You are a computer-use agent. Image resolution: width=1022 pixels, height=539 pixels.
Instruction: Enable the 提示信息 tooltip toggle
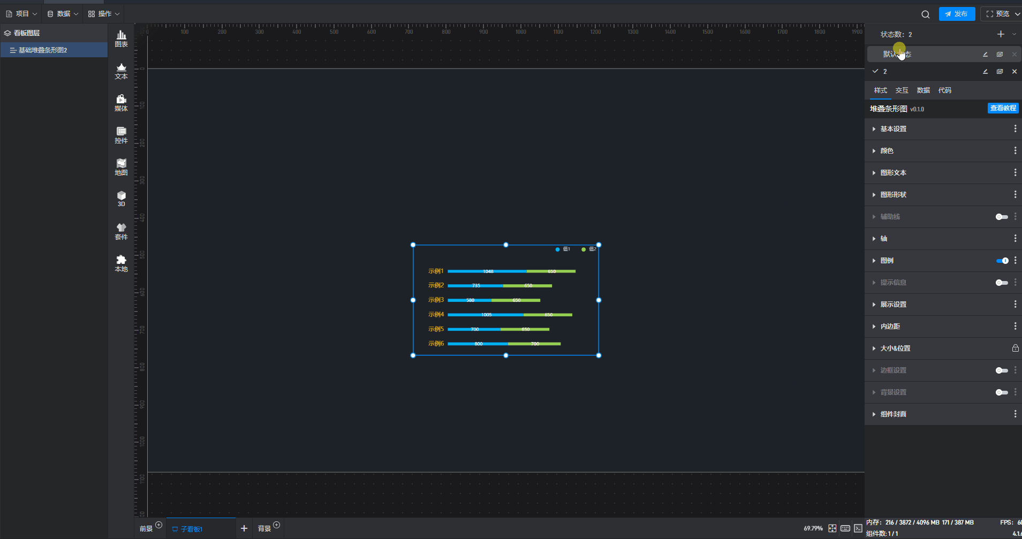click(1002, 283)
